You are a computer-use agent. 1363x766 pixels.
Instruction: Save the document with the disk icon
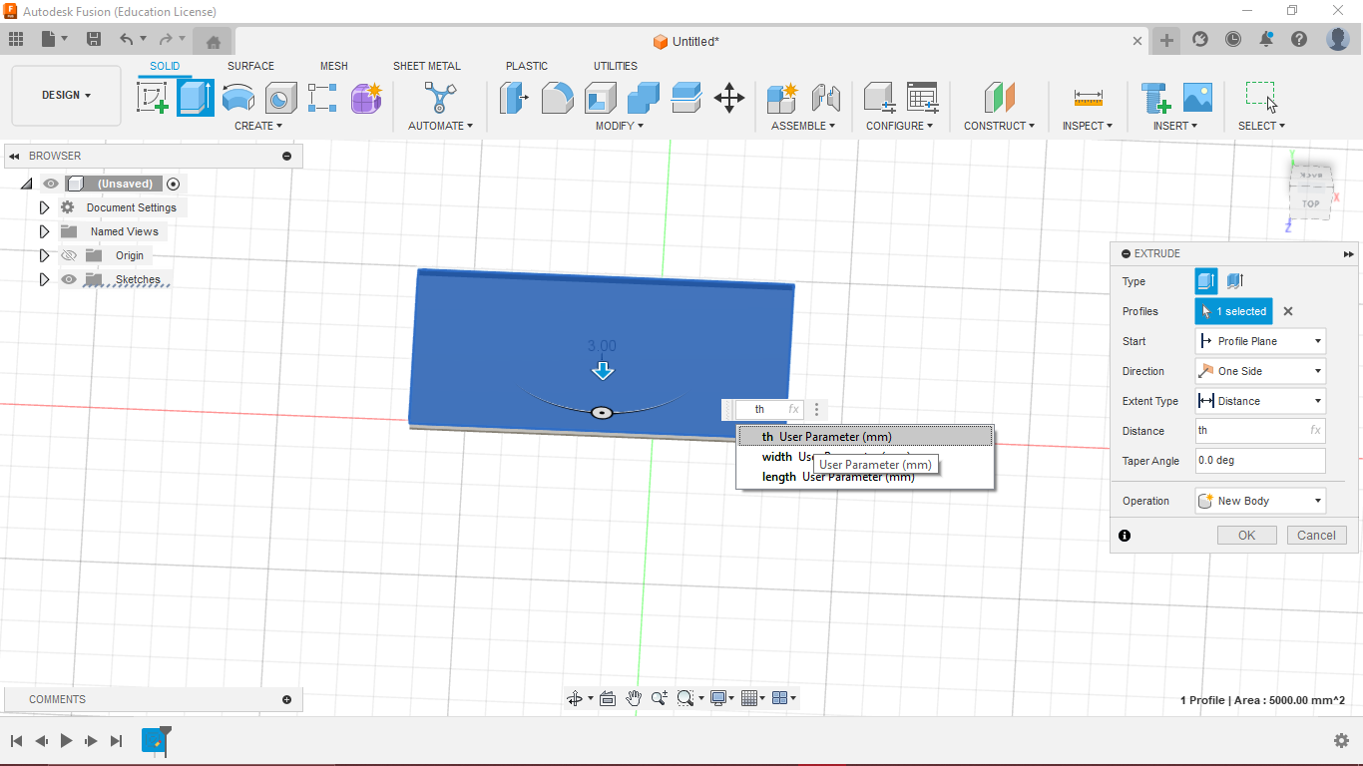pyautogui.click(x=94, y=40)
